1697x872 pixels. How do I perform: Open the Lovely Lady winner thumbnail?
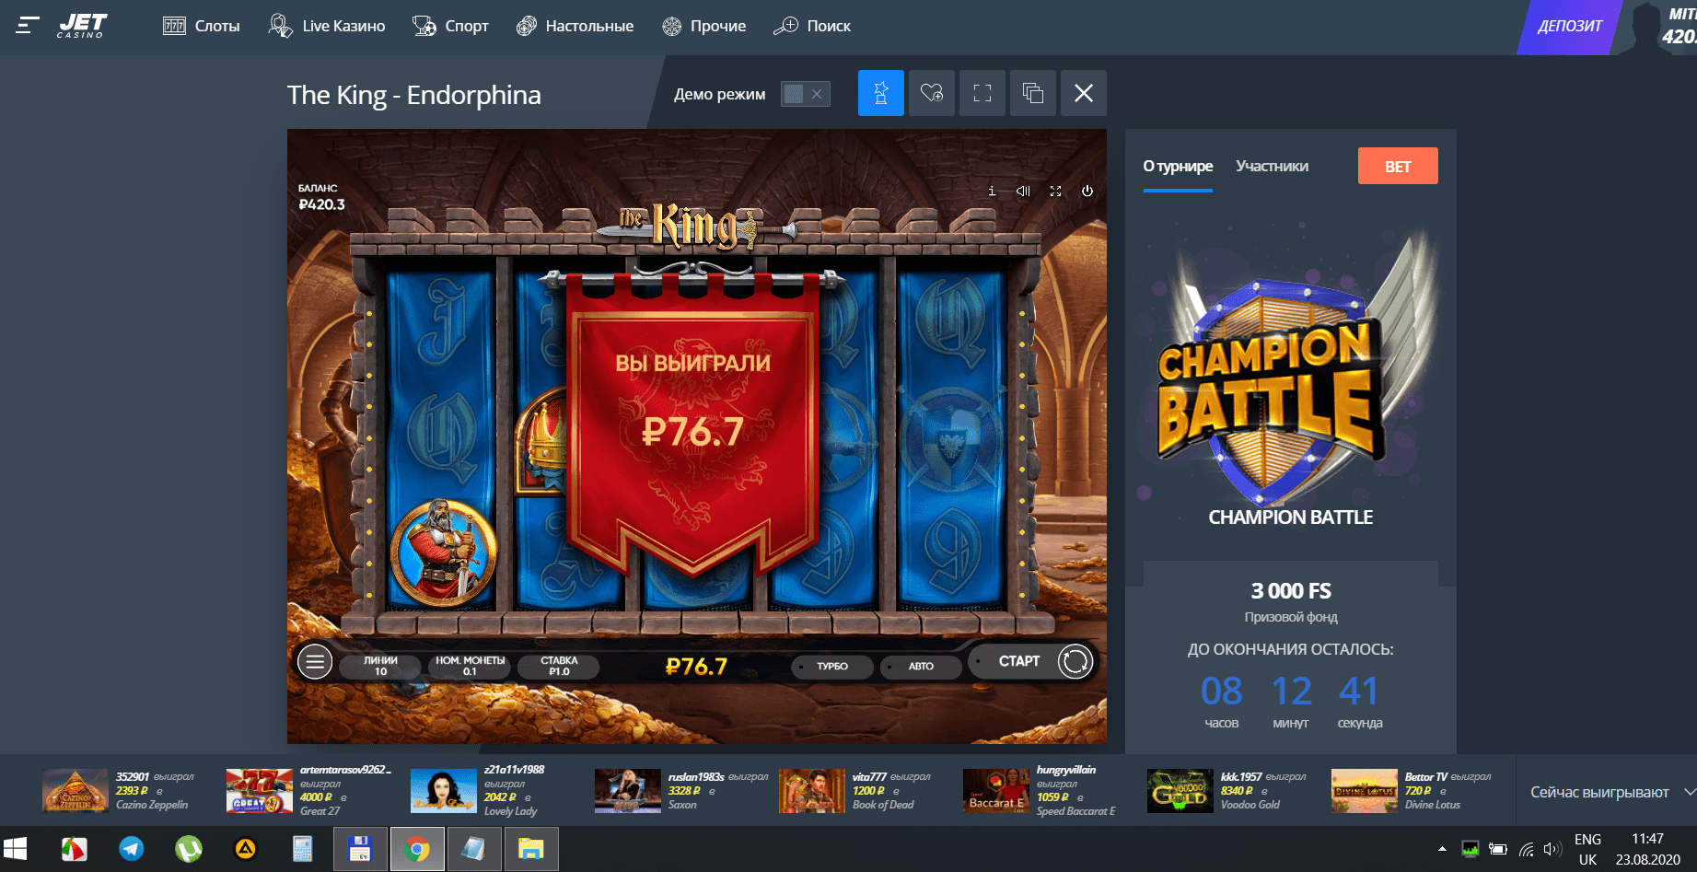click(444, 791)
